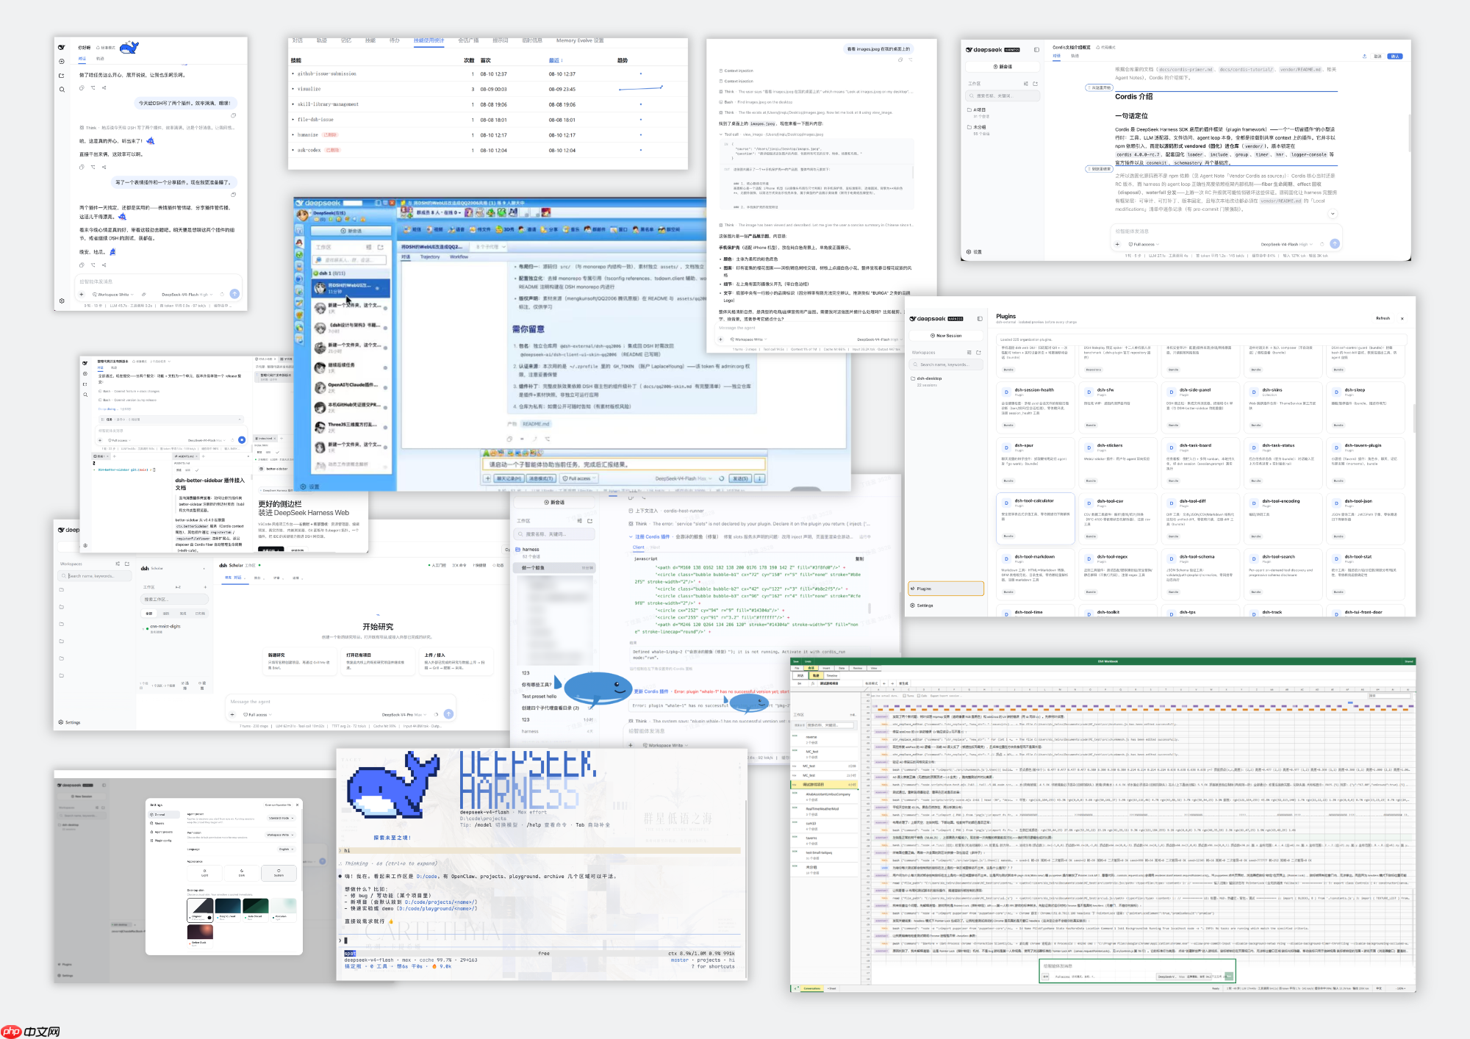
Task: Open English language dropdown in Settings dialog
Action: (x=286, y=849)
